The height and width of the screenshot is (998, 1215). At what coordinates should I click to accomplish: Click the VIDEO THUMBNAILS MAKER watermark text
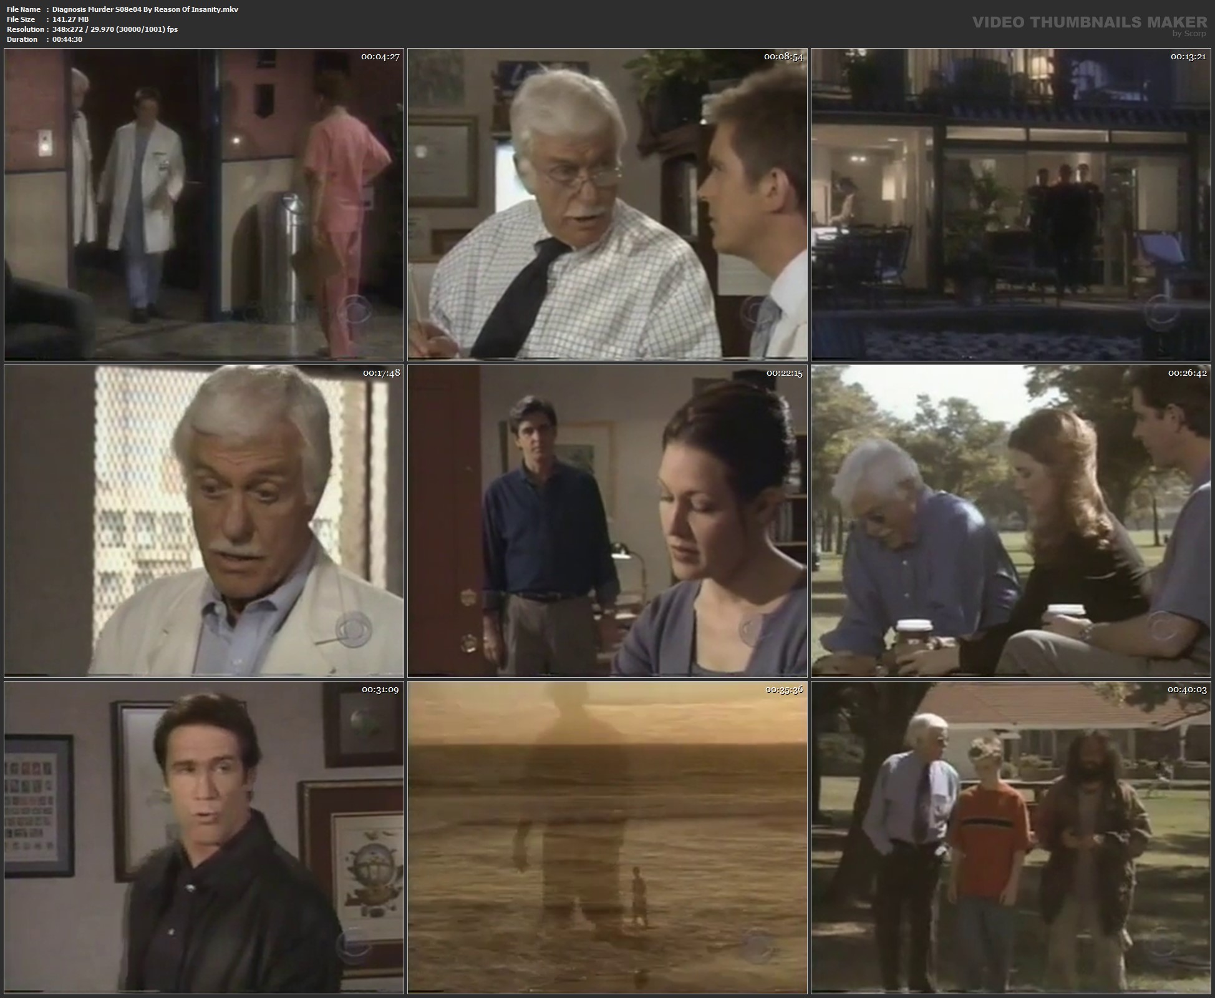coord(1090,22)
